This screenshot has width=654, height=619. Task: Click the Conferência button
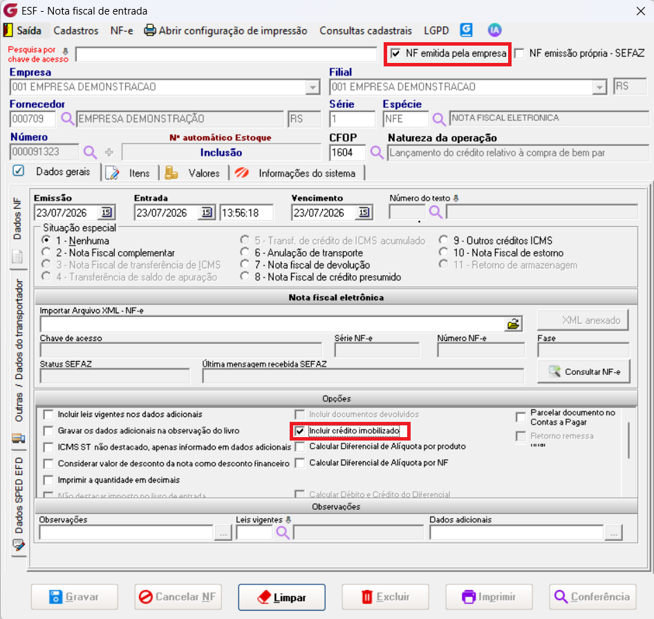pos(592,597)
